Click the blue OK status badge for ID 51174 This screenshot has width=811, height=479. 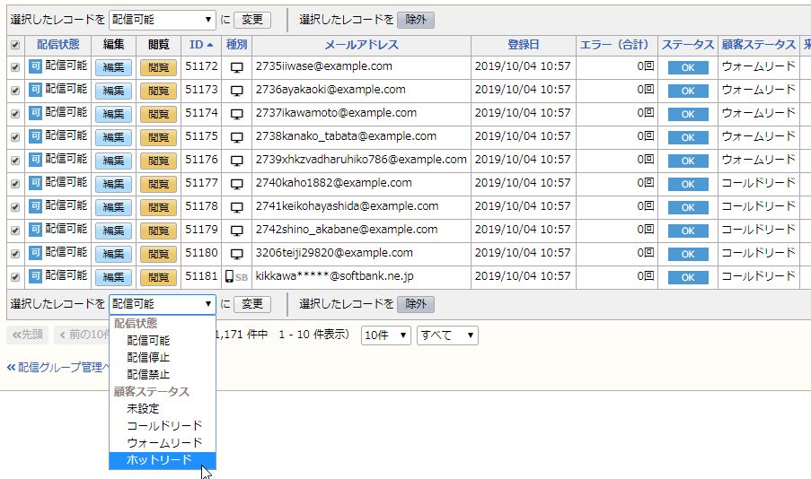point(687,114)
